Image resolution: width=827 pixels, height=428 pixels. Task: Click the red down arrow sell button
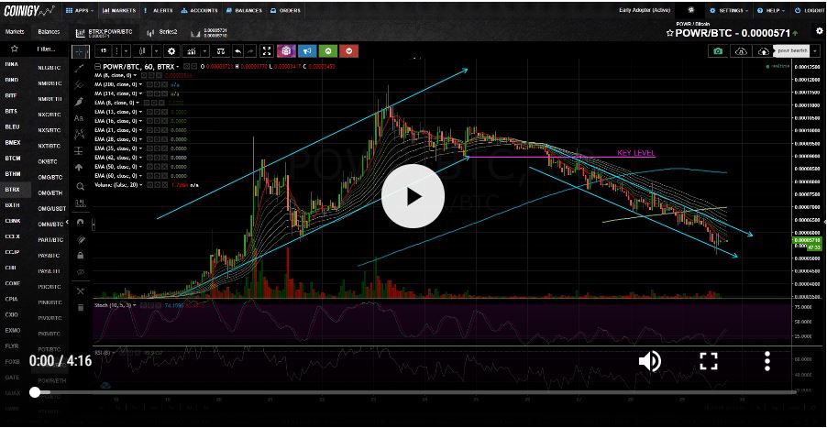point(349,51)
